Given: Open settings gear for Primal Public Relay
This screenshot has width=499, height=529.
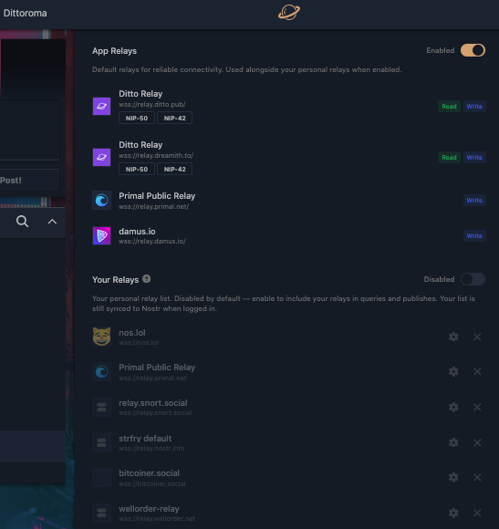Looking at the screenshot, I should [x=453, y=372].
